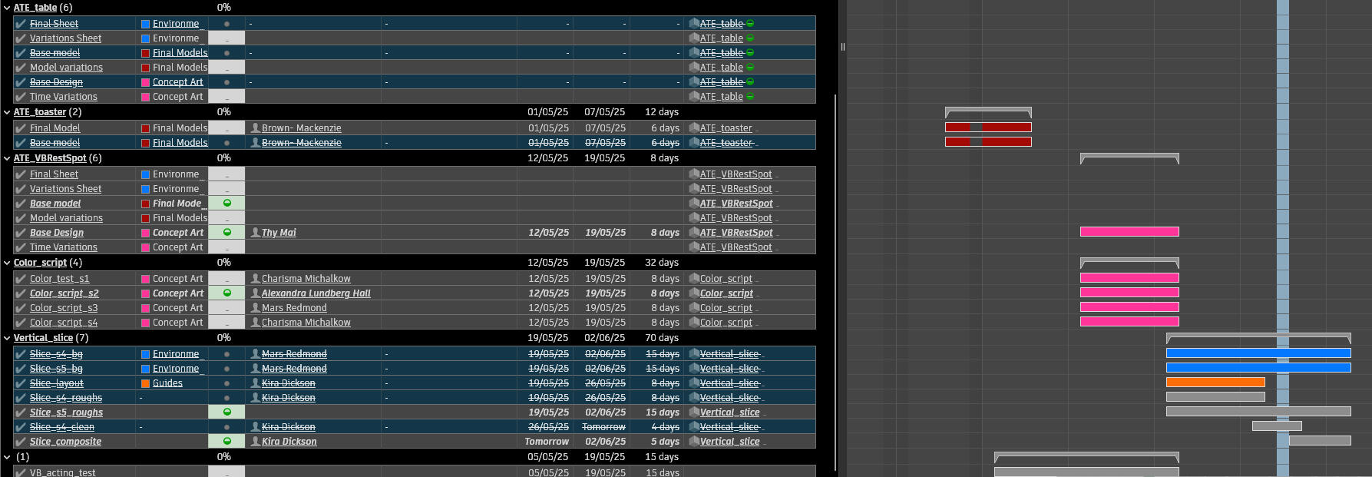
Task: Click user icon beside Alexandra Lundberg Hall
Action: (256, 293)
